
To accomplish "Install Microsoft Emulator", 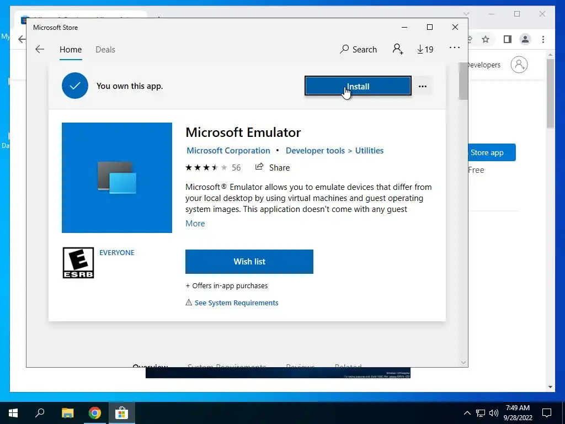I will tap(358, 86).
